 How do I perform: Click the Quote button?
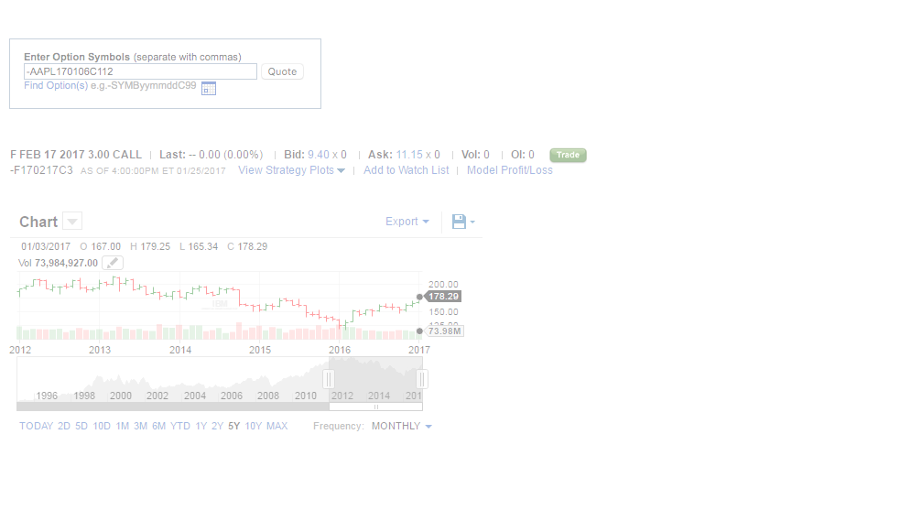click(x=282, y=71)
